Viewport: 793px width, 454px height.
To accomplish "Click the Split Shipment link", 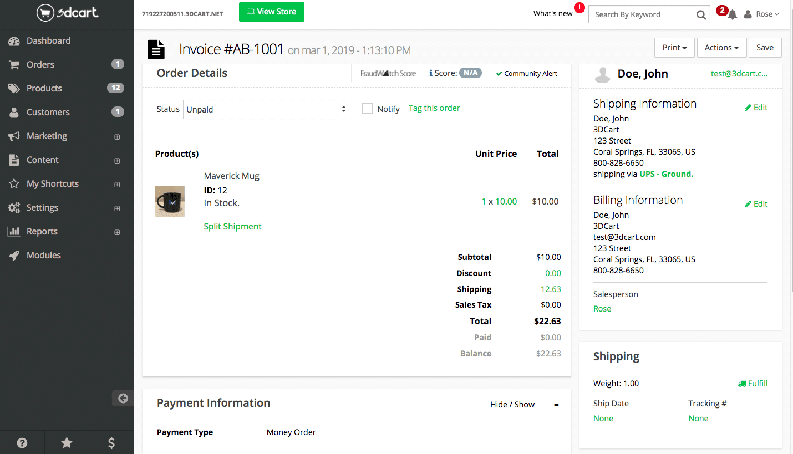I will tap(232, 226).
